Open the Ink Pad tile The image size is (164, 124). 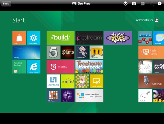pos(145,67)
